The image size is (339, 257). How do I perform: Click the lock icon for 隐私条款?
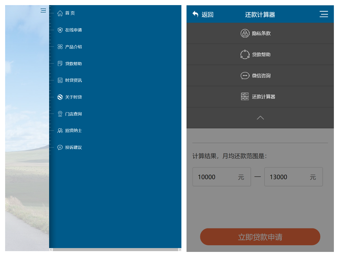[245, 33]
